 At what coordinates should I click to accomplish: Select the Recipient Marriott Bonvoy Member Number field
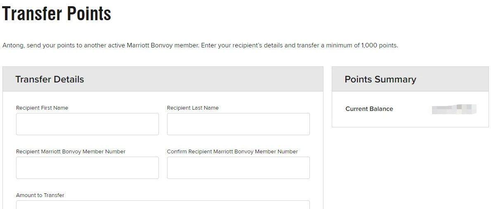(87, 168)
